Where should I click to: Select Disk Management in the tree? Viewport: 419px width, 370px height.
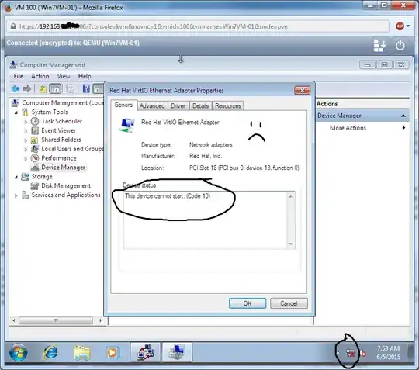coord(66,185)
